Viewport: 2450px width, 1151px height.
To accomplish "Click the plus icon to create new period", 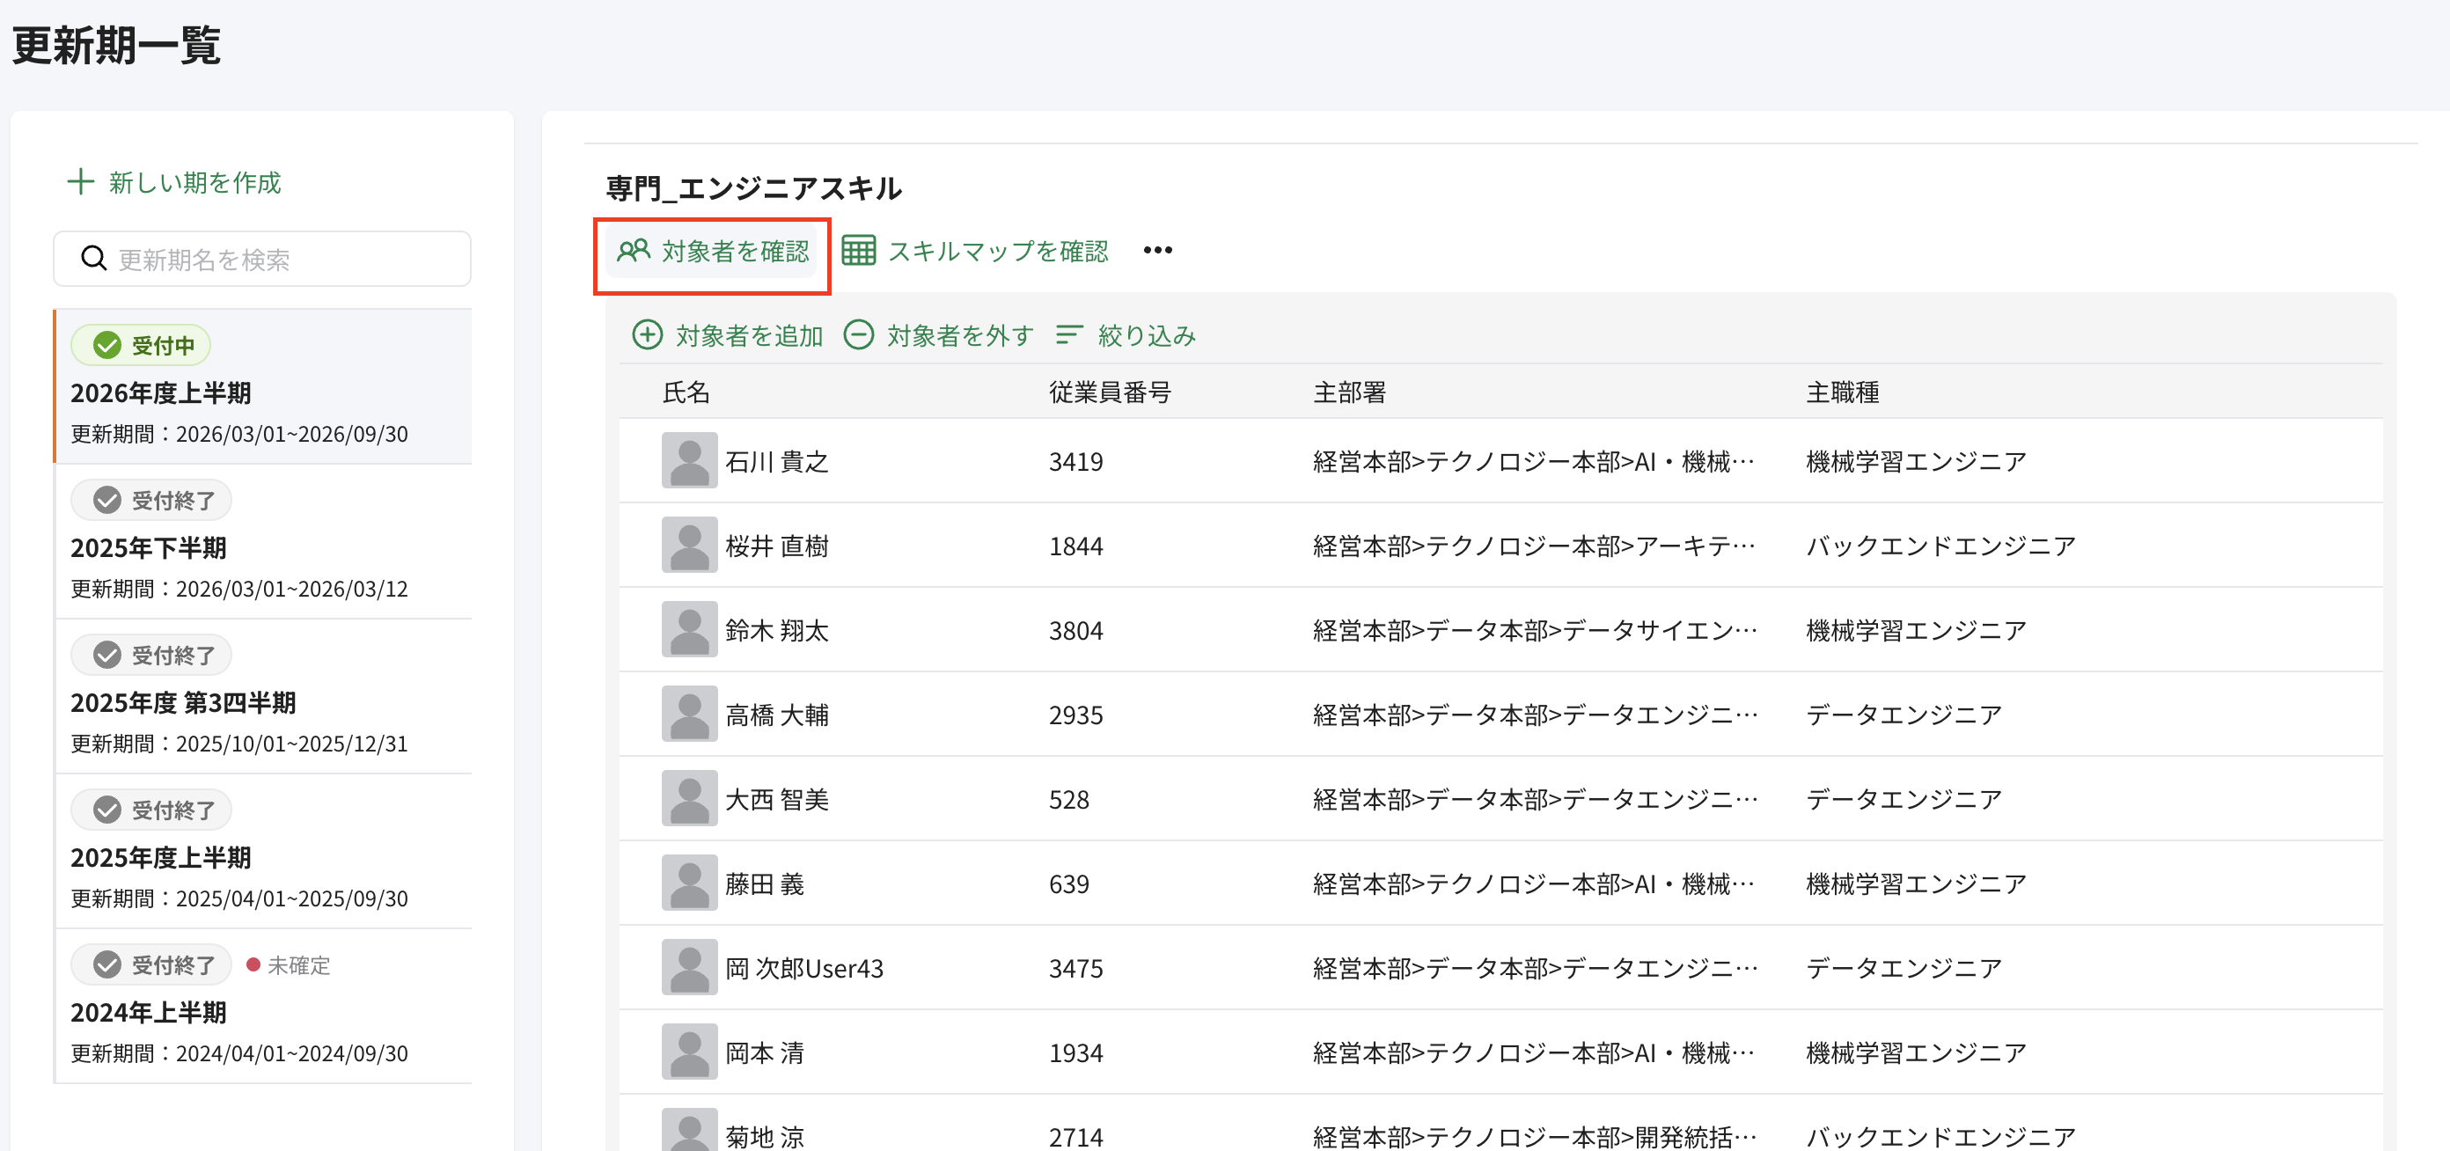I will pos(81,181).
